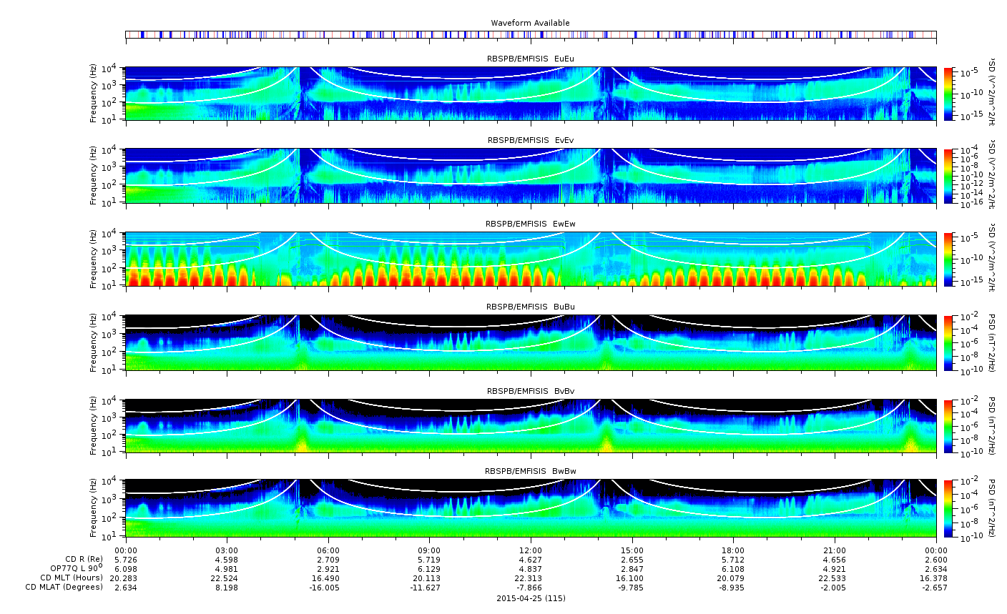The width and height of the screenshot is (1007, 614).
Task: Click the EvEv panel color scale bar
Action: tap(948, 176)
